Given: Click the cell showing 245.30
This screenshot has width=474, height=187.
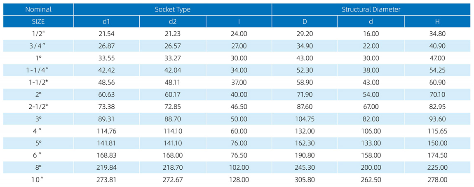Looking at the screenshot, I should [305, 167].
